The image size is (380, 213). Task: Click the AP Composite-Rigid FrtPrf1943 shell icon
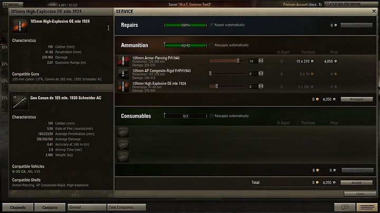[123, 74]
